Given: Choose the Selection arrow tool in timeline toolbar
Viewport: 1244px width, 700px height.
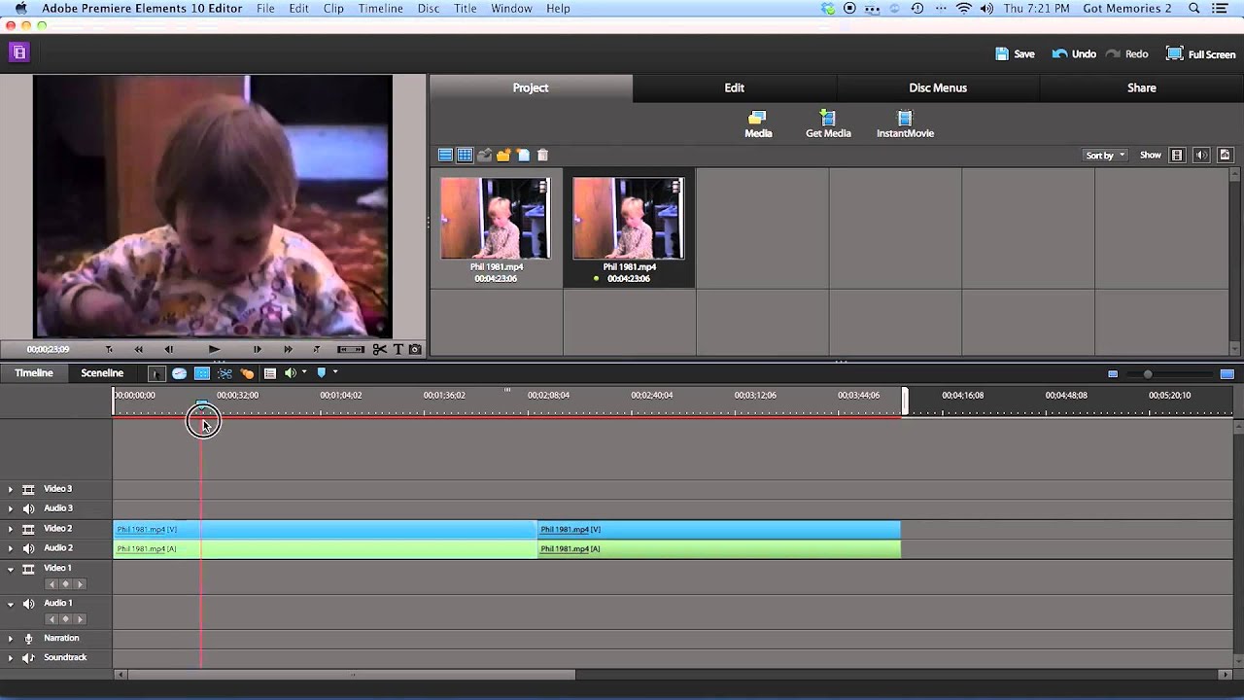Looking at the screenshot, I should click(x=156, y=373).
